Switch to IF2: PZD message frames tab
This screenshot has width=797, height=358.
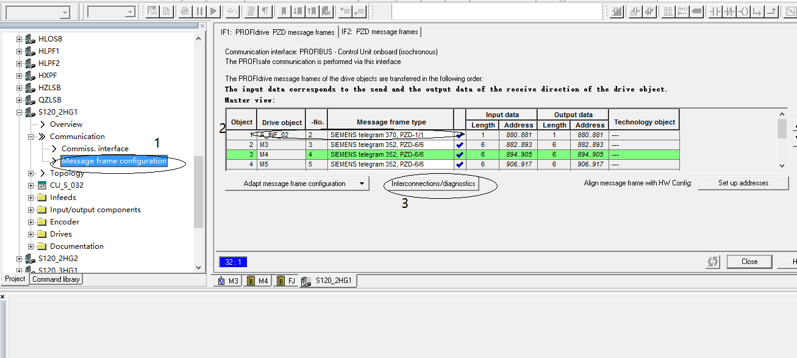(379, 32)
